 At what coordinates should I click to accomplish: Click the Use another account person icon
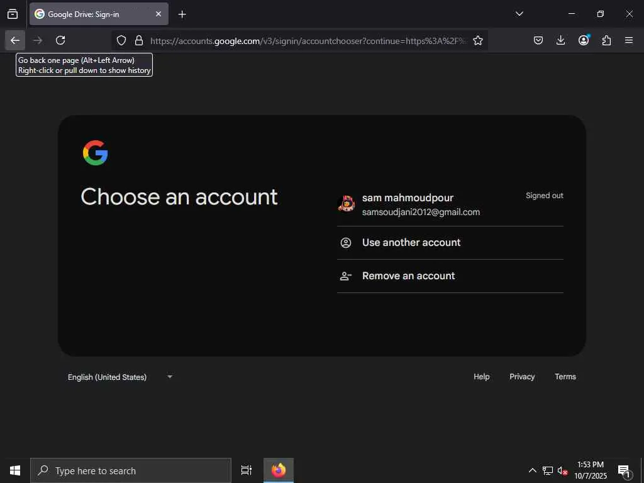click(346, 243)
